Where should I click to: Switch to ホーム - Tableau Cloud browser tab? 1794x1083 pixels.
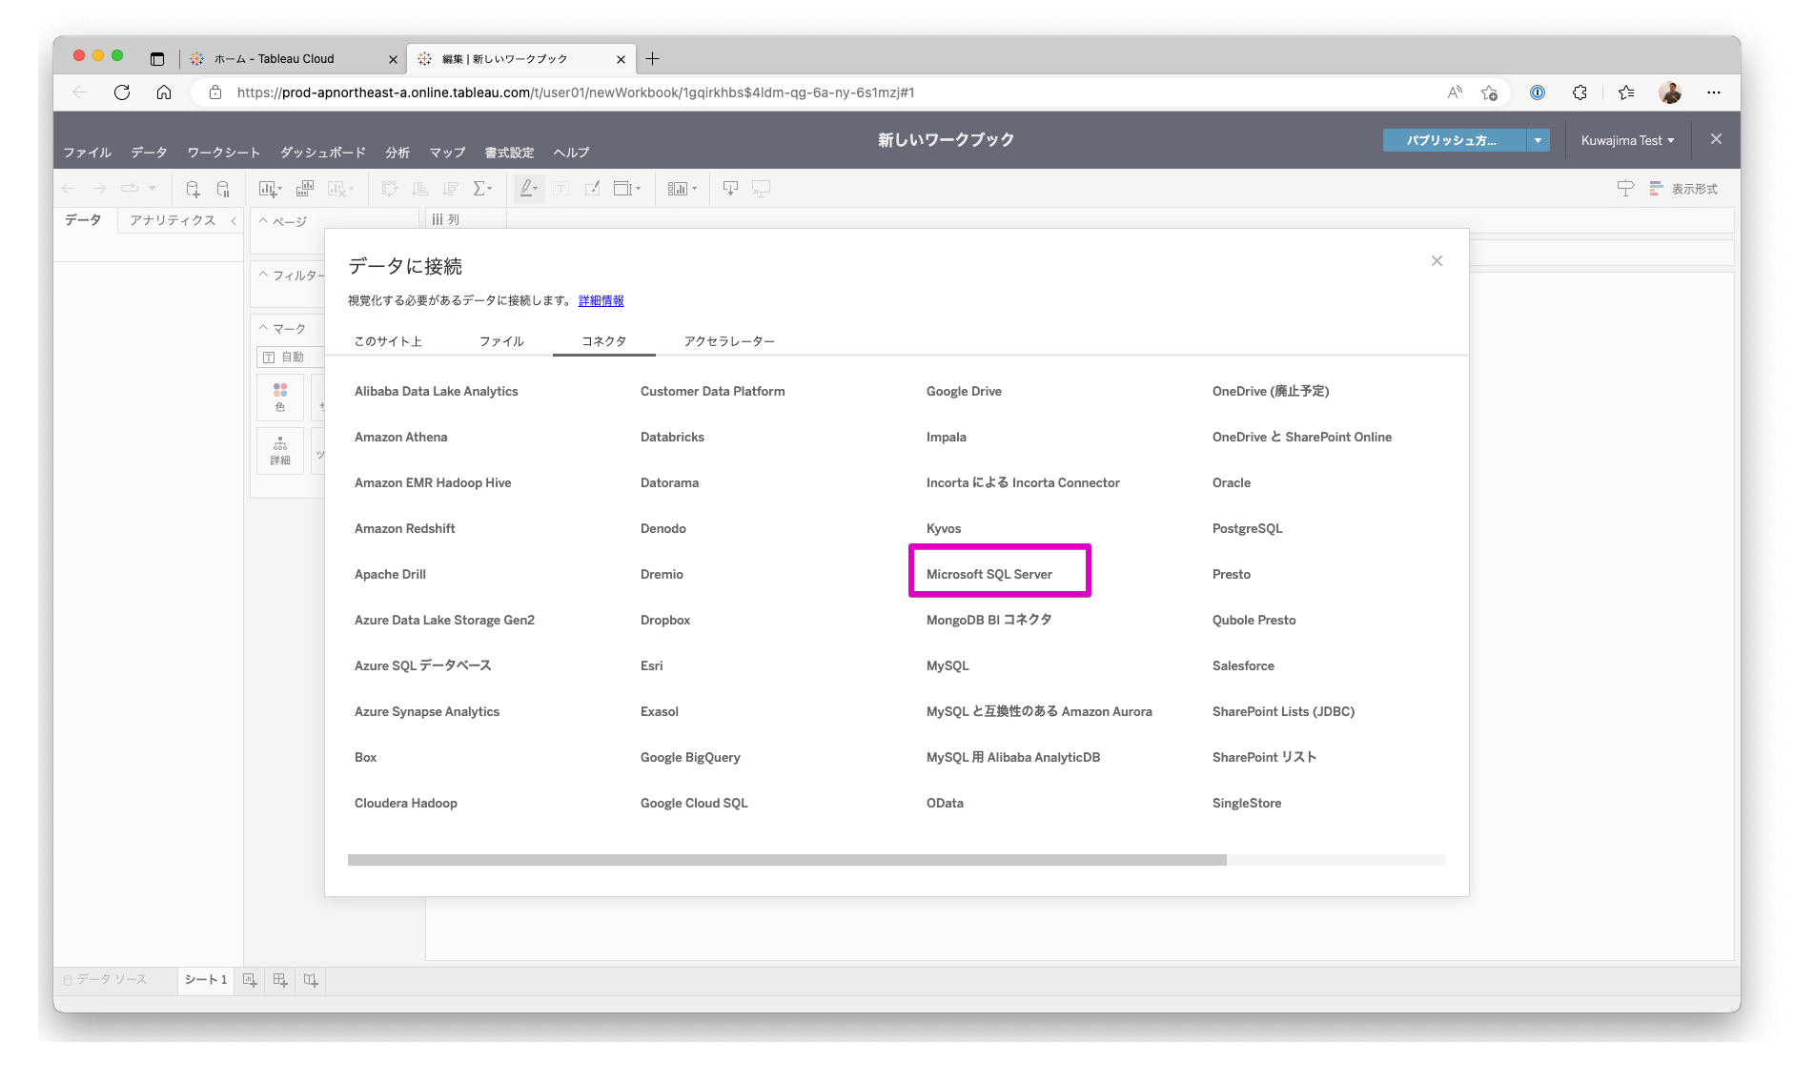pos(286,59)
